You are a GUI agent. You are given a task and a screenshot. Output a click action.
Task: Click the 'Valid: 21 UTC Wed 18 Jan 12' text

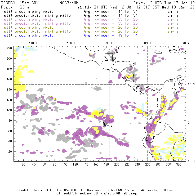click(x=109, y=7)
